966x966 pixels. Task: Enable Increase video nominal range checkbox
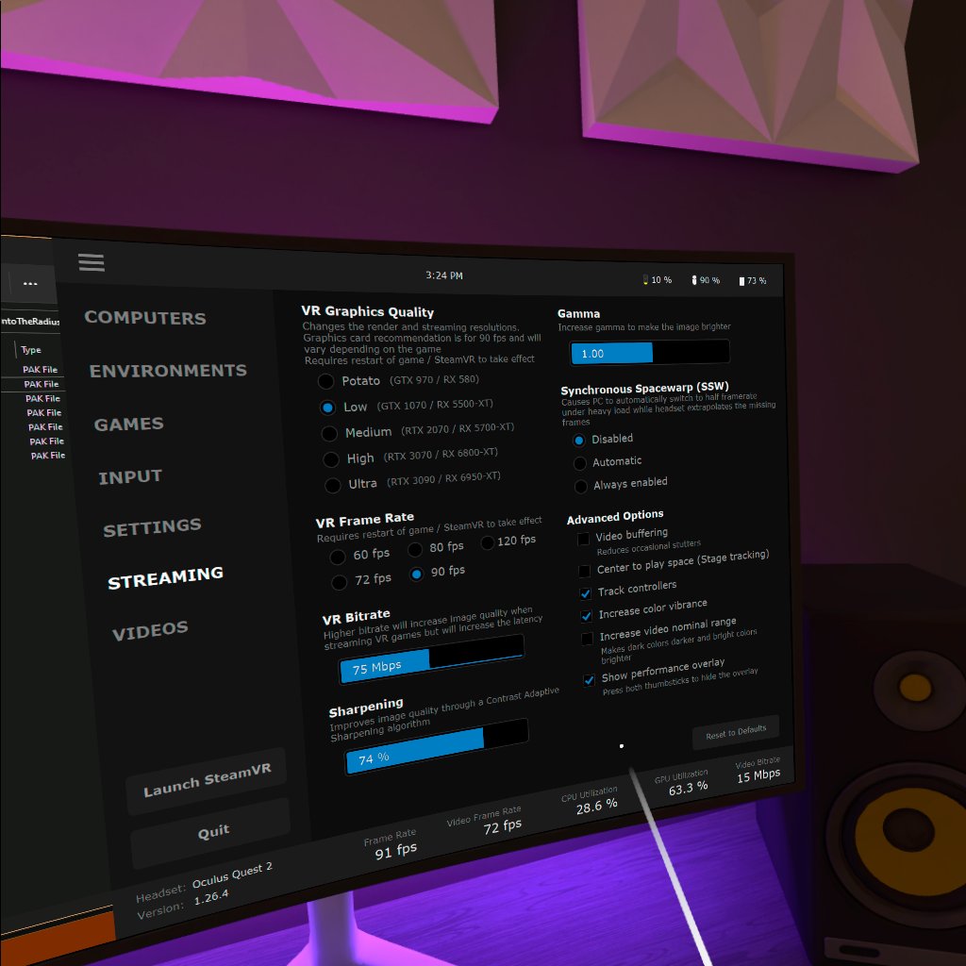point(587,639)
